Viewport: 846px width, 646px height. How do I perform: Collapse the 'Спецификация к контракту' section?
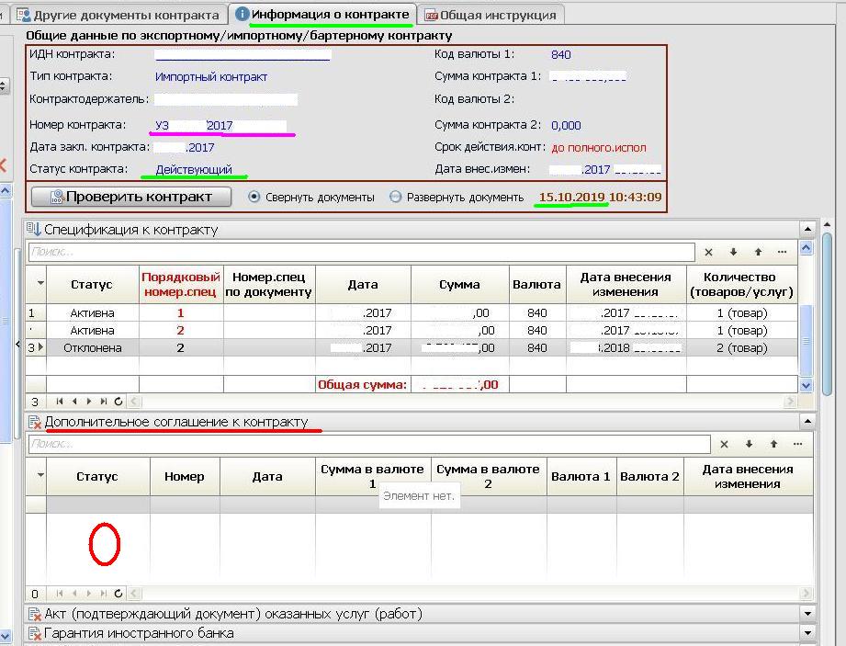tap(807, 230)
